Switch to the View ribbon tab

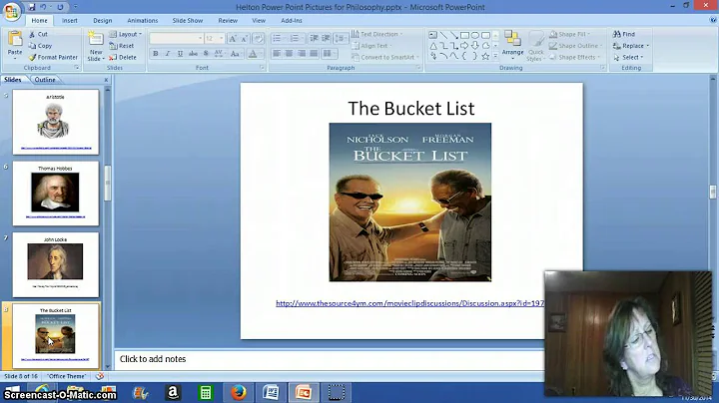coord(259,21)
